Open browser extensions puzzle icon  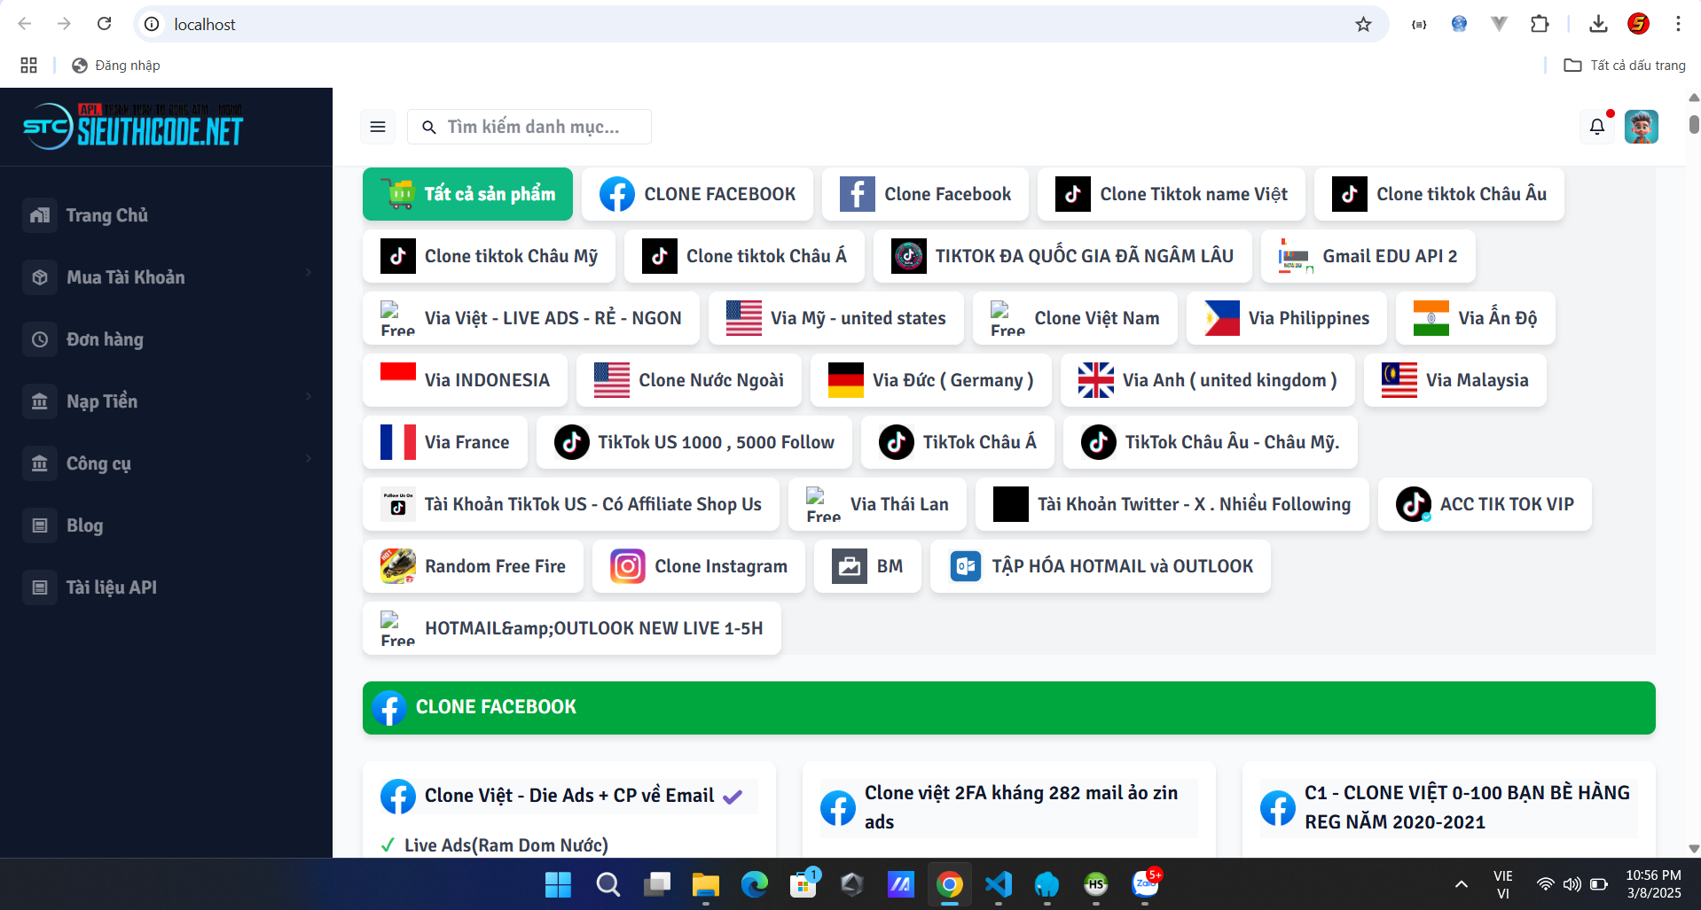click(1540, 24)
